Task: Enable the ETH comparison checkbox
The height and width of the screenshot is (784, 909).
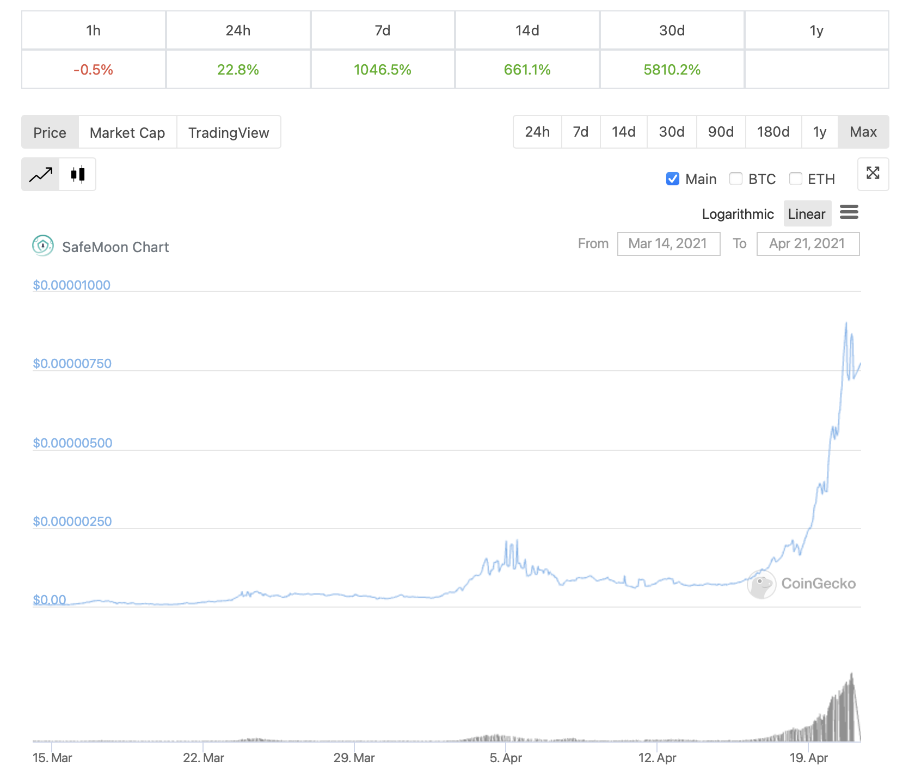Action: point(796,179)
